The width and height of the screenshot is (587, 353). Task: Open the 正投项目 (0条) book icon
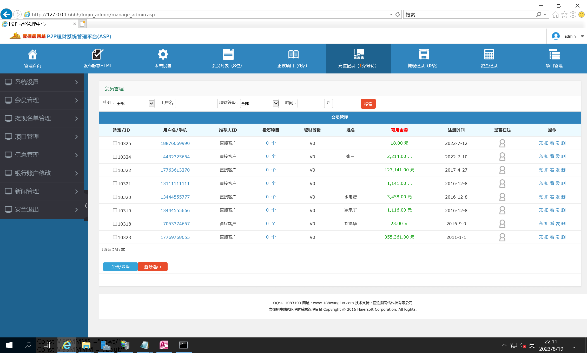293,55
